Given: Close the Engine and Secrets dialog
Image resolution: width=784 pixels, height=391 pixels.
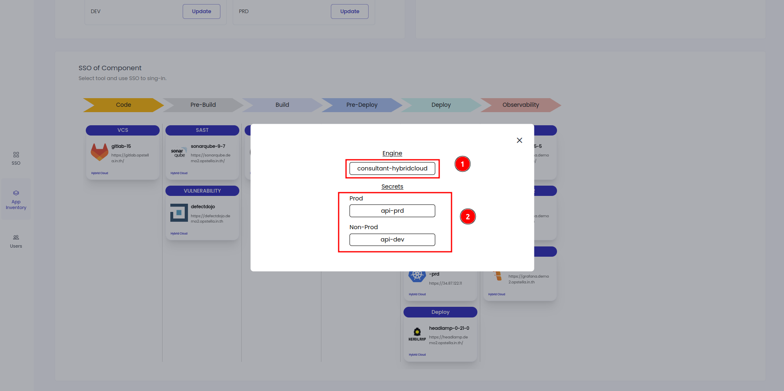Looking at the screenshot, I should 519,140.
